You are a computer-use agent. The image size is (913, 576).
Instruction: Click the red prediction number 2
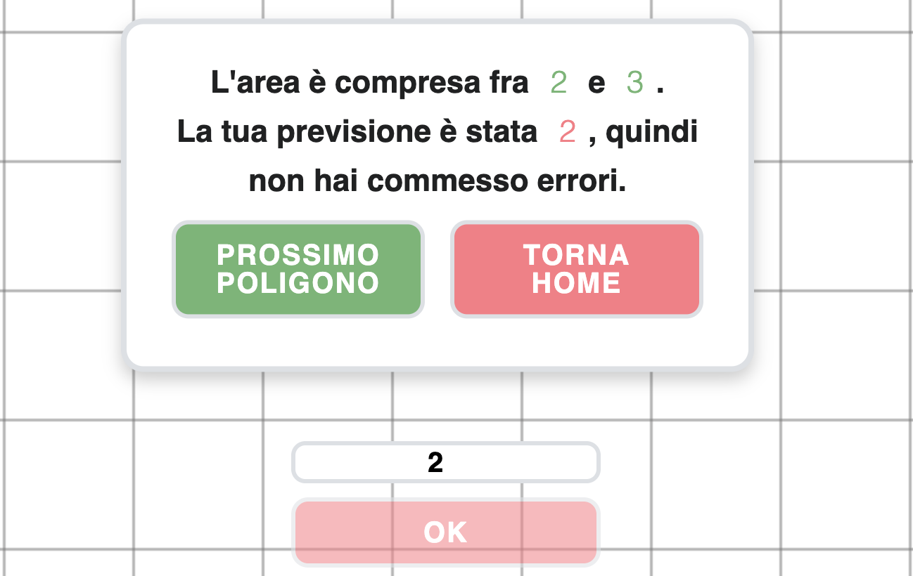568,132
